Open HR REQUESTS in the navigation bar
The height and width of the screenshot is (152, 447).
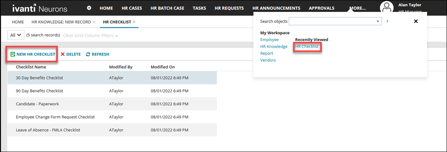(x=229, y=8)
